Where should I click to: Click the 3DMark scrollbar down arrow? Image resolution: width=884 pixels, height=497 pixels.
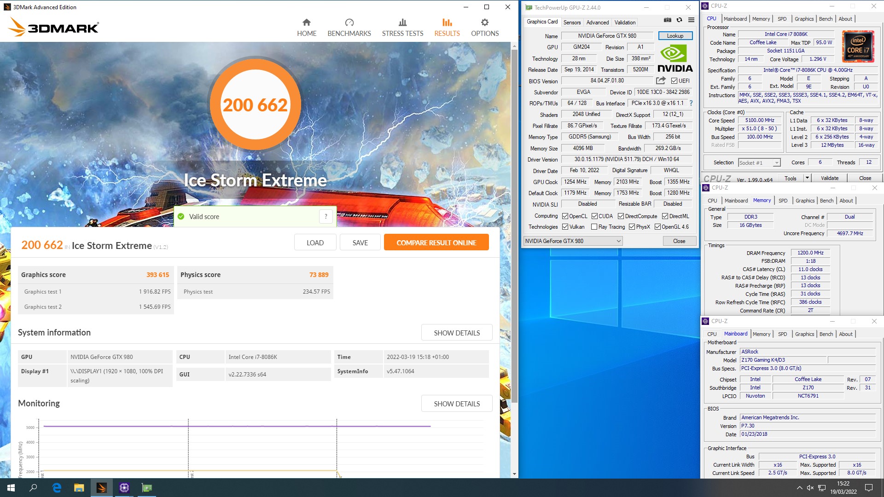pyautogui.click(x=514, y=474)
